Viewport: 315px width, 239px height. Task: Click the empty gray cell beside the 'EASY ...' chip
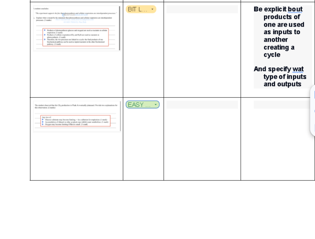[202, 105]
